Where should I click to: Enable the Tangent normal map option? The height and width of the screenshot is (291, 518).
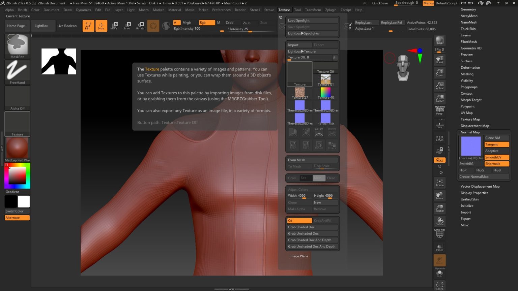click(x=496, y=144)
